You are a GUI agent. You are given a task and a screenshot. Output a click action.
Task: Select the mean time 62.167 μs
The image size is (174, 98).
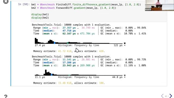pyautogui.click(x=69, y=33)
